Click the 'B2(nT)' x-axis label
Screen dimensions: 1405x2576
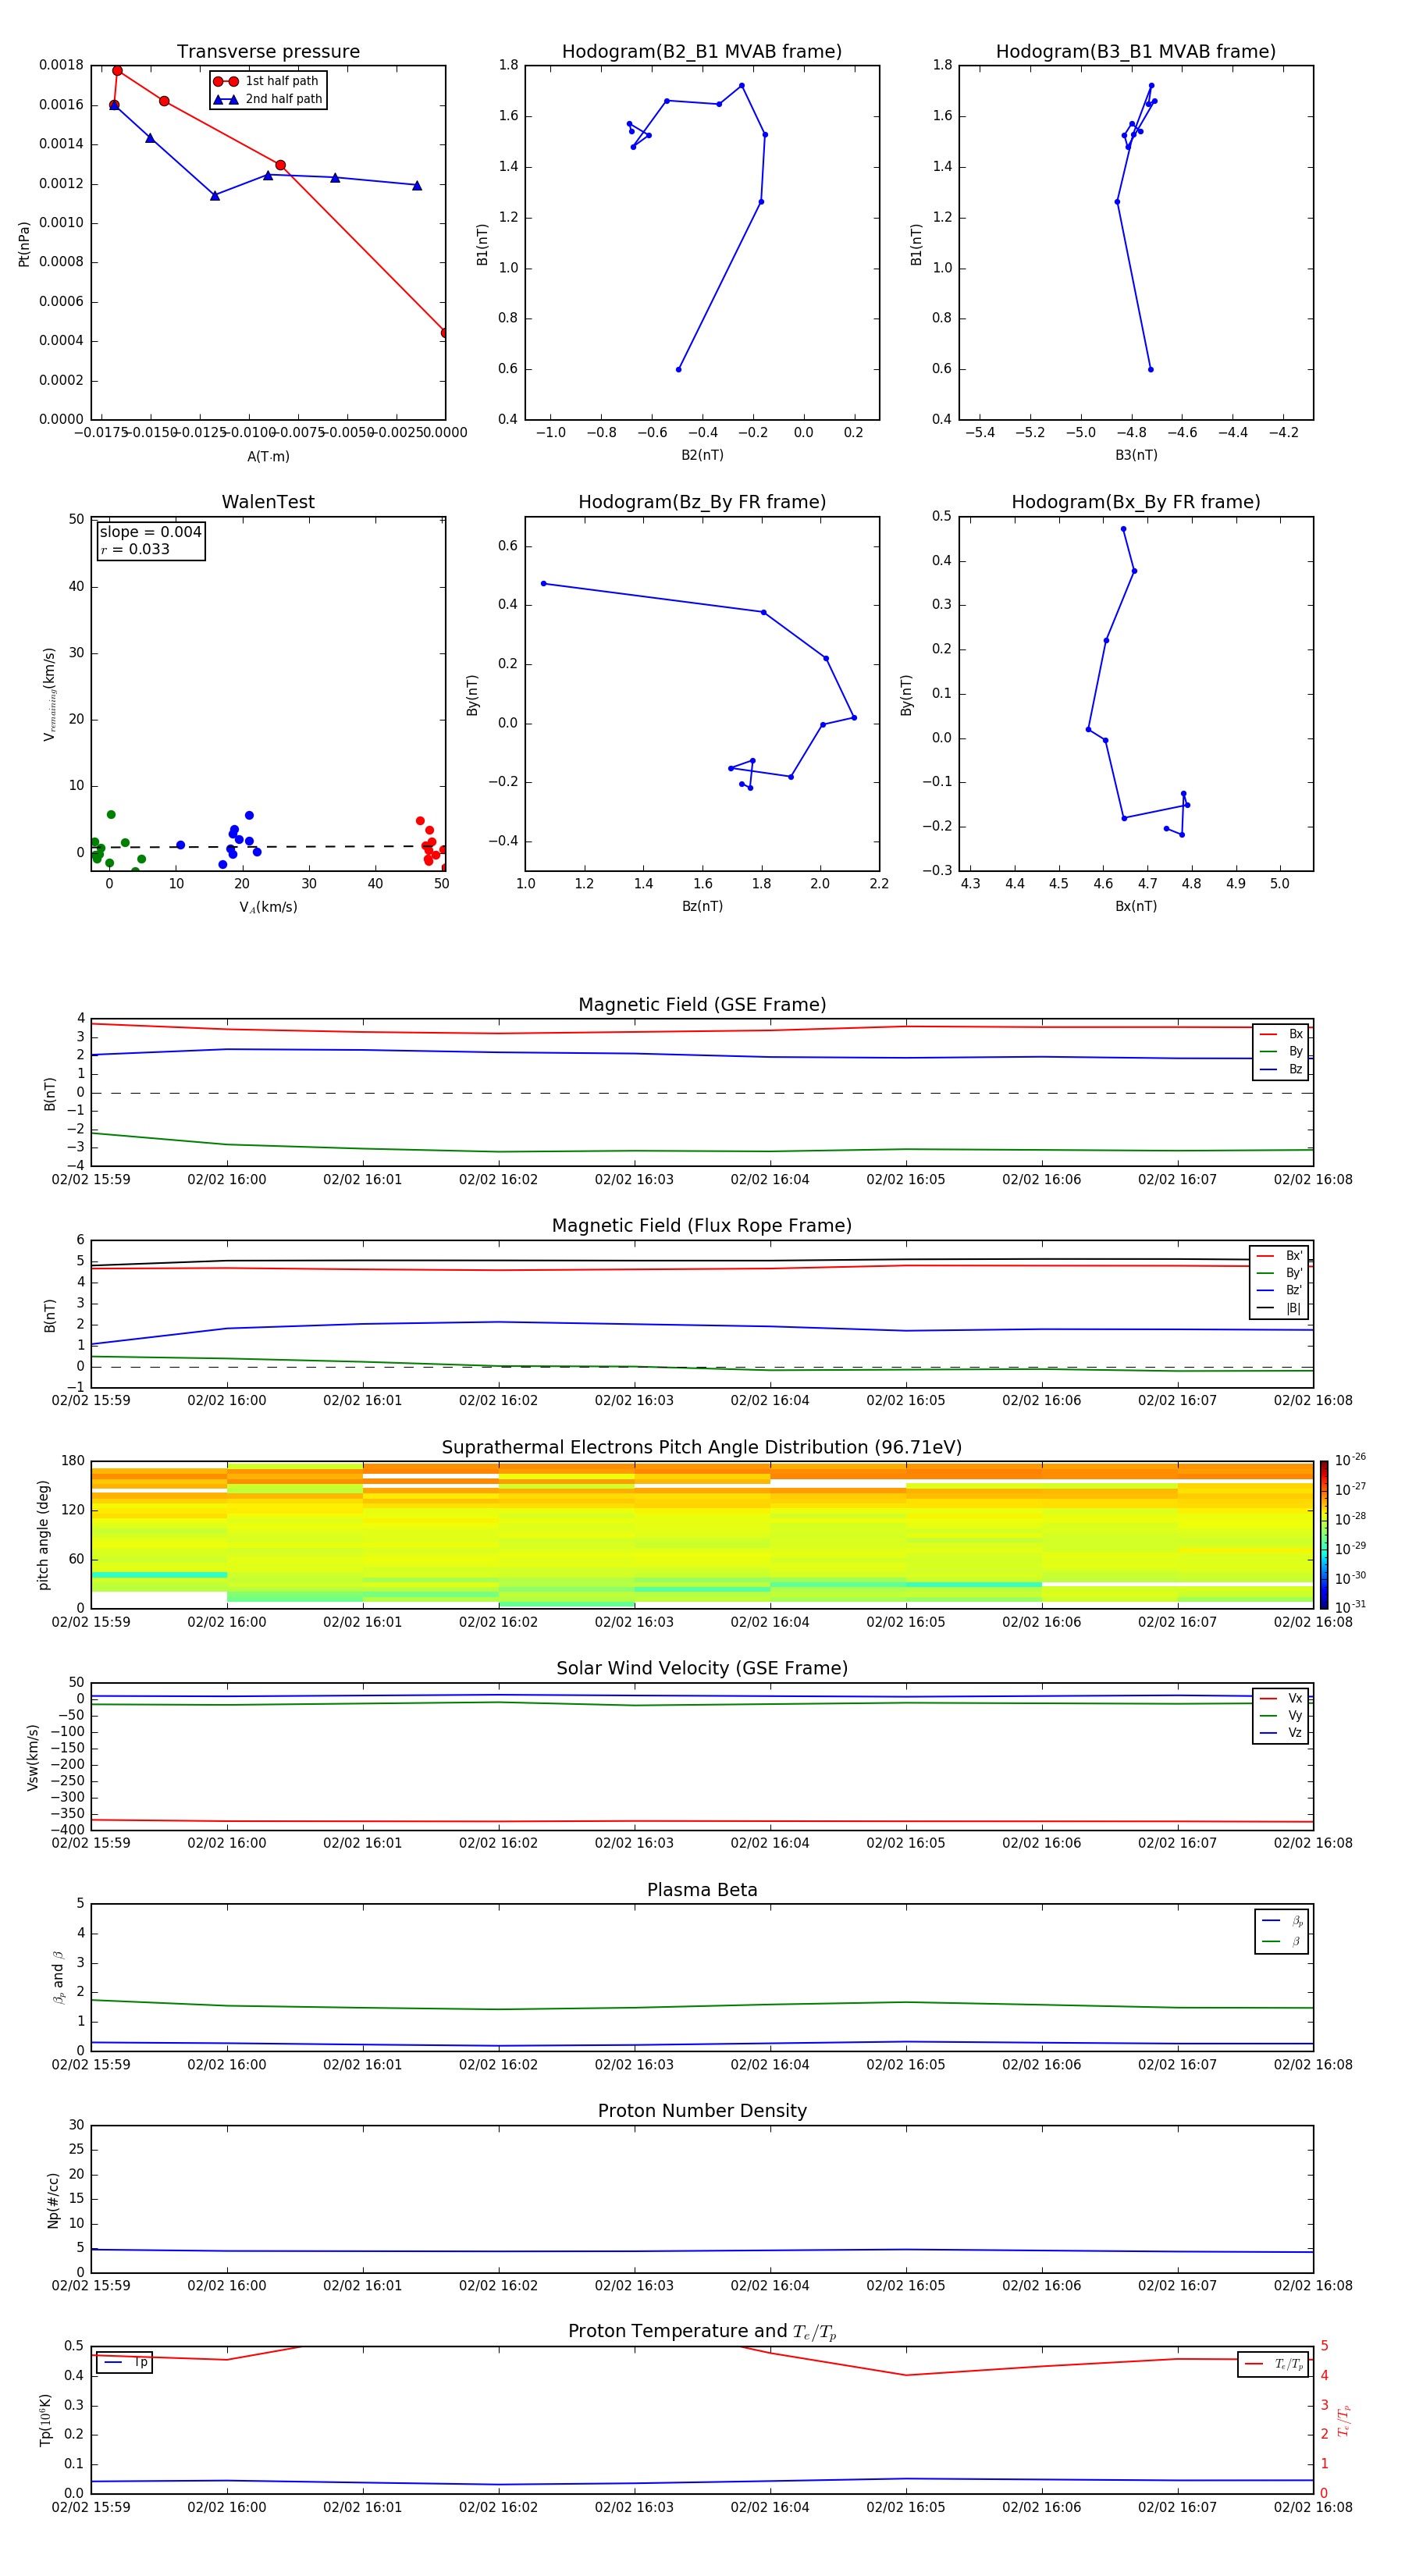tap(702, 455)
